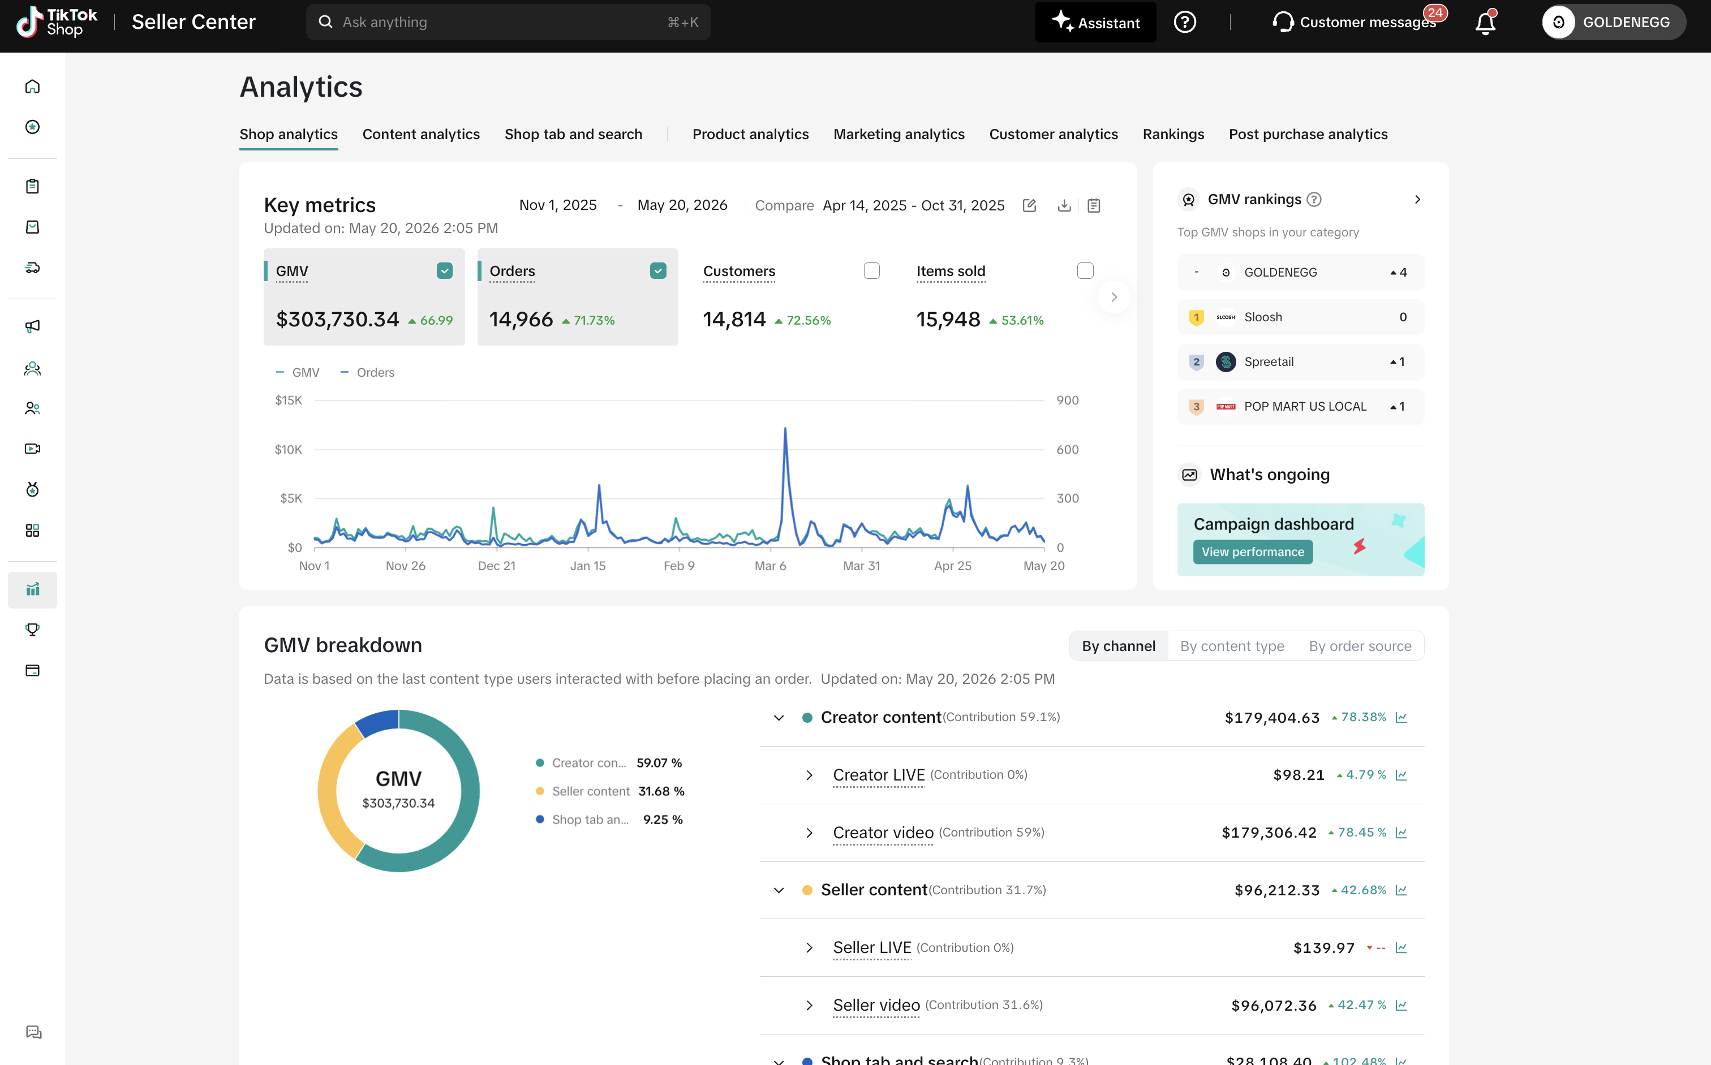The image size is (1711, 1065).
Task: Expand the Seller video row
Action: pyautogui.click(x=809, y=1005)
